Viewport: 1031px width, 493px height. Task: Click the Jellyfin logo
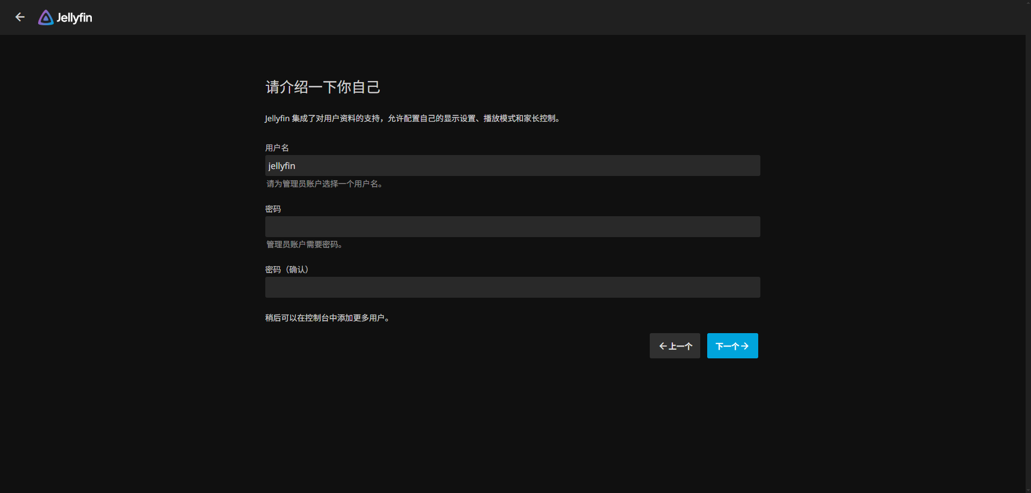65,18
